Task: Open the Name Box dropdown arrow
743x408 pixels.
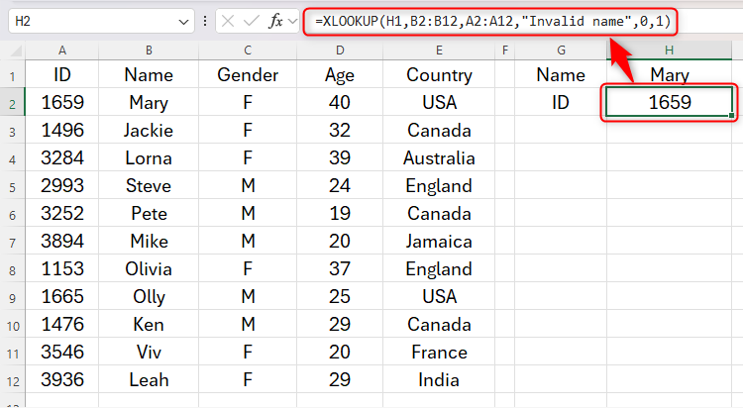Action: click(x=183, y=22)
